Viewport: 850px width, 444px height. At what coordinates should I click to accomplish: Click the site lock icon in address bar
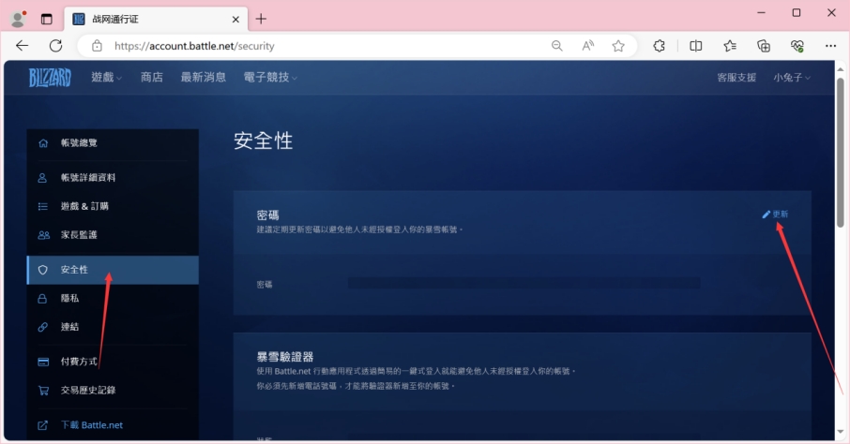(x=97, y=46)
